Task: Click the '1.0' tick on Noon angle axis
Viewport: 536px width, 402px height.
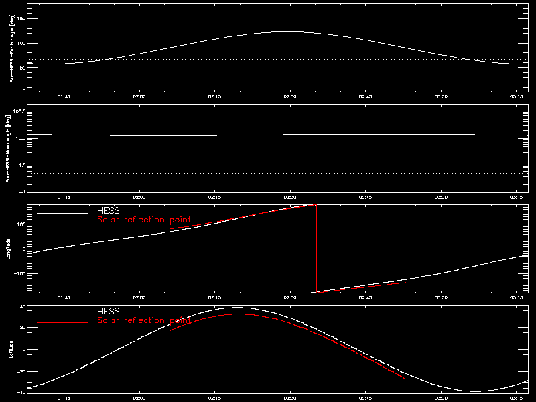Action: point(22,165)
